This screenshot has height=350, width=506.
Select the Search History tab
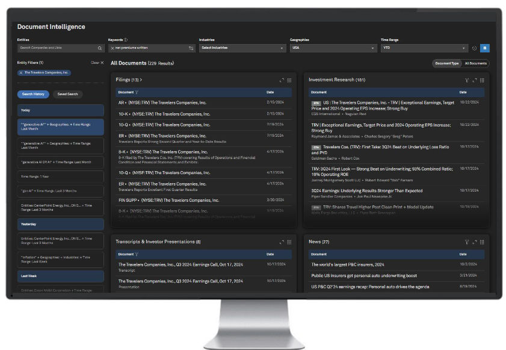pos(33,94)
